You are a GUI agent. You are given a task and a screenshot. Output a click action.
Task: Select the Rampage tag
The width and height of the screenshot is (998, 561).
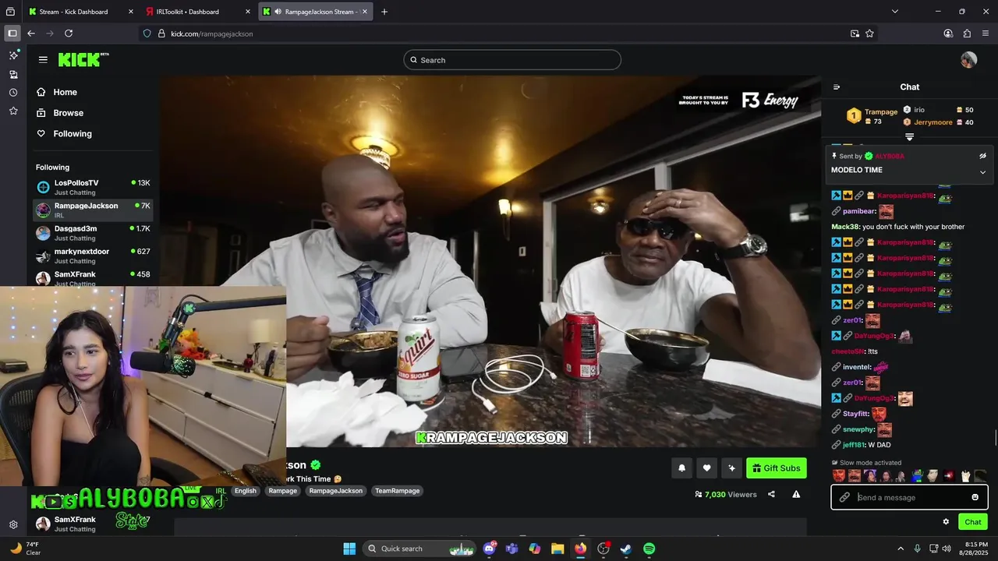[282, 491]
